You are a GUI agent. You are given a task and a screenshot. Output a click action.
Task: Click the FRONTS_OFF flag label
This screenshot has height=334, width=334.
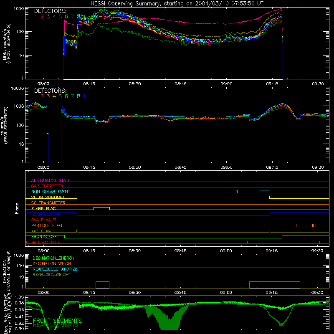point(44,237)
